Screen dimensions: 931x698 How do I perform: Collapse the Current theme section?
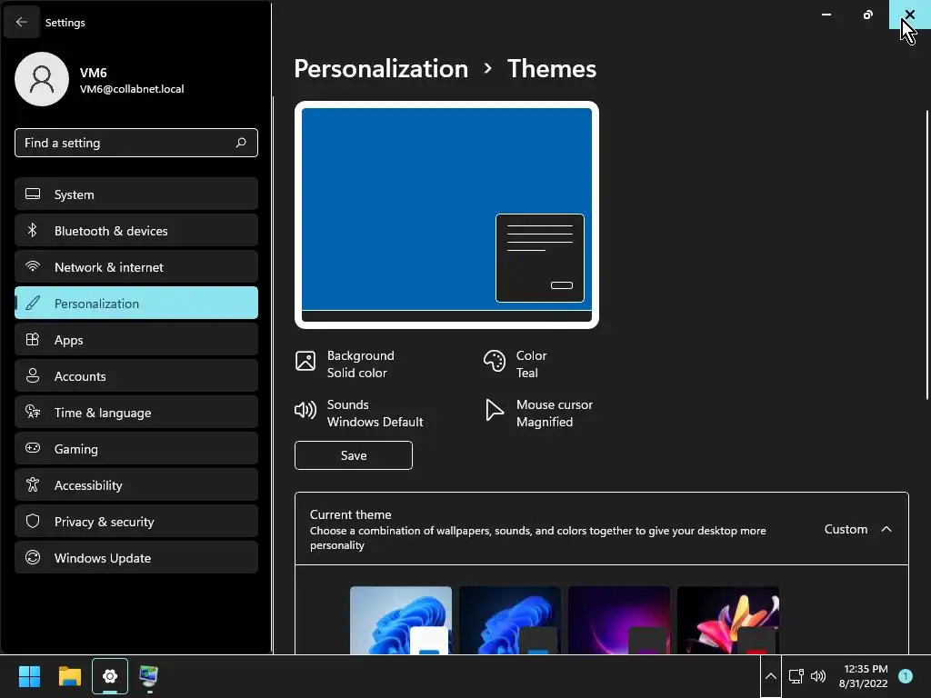[886, 529]
